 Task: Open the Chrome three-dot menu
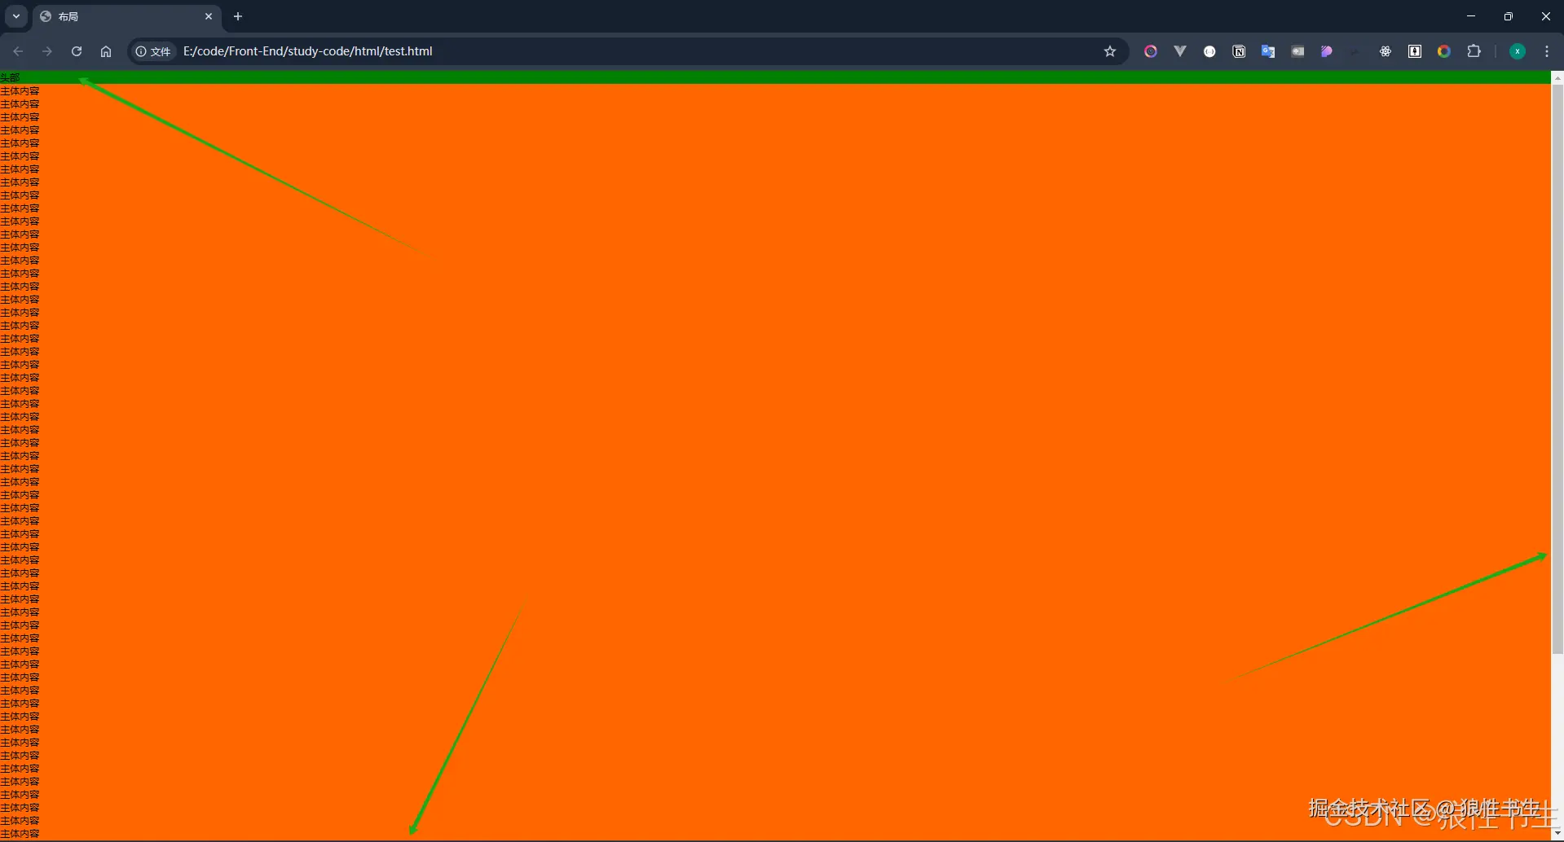click(x=1547, y=51)
